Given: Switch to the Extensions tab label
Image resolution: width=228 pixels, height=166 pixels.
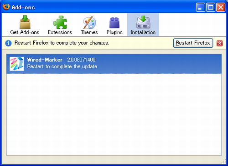Looking at the screenshot, I should point(60,32).
